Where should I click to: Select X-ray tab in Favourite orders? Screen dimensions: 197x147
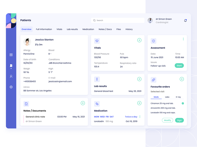click(x=178, y=97)
